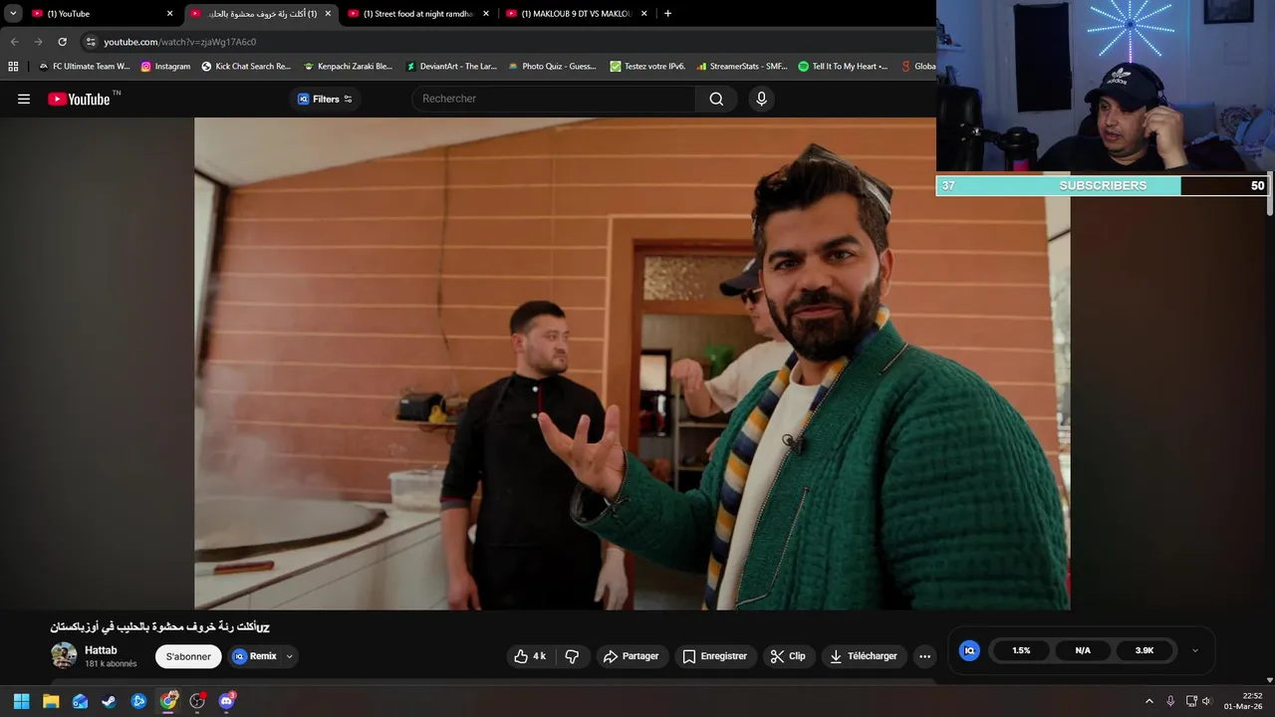Open the taskbar clock and date
The width and height of the screenshot is (1275, 717).
1244,701
